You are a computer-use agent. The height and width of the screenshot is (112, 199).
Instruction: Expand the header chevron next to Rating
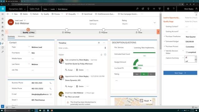[155, 23]
